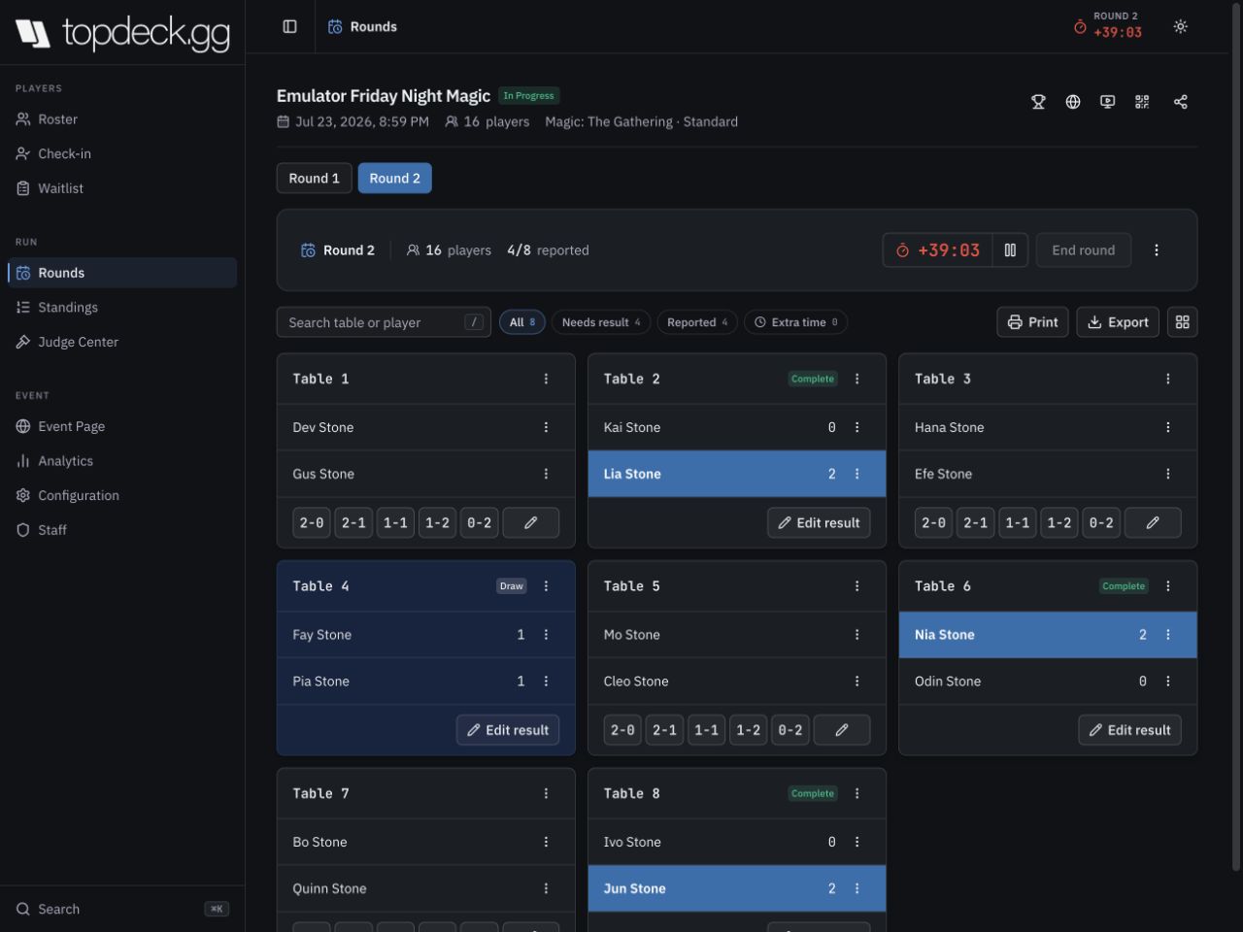Report 1-2 for Table 3

pos(1059,522)
